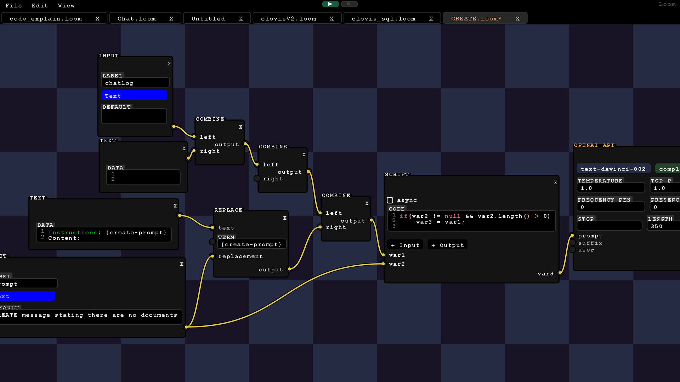Click the + Output button in the SCRIPT node
The height and width of the screenshot is (382, 680).
click(x=447, y=245)
